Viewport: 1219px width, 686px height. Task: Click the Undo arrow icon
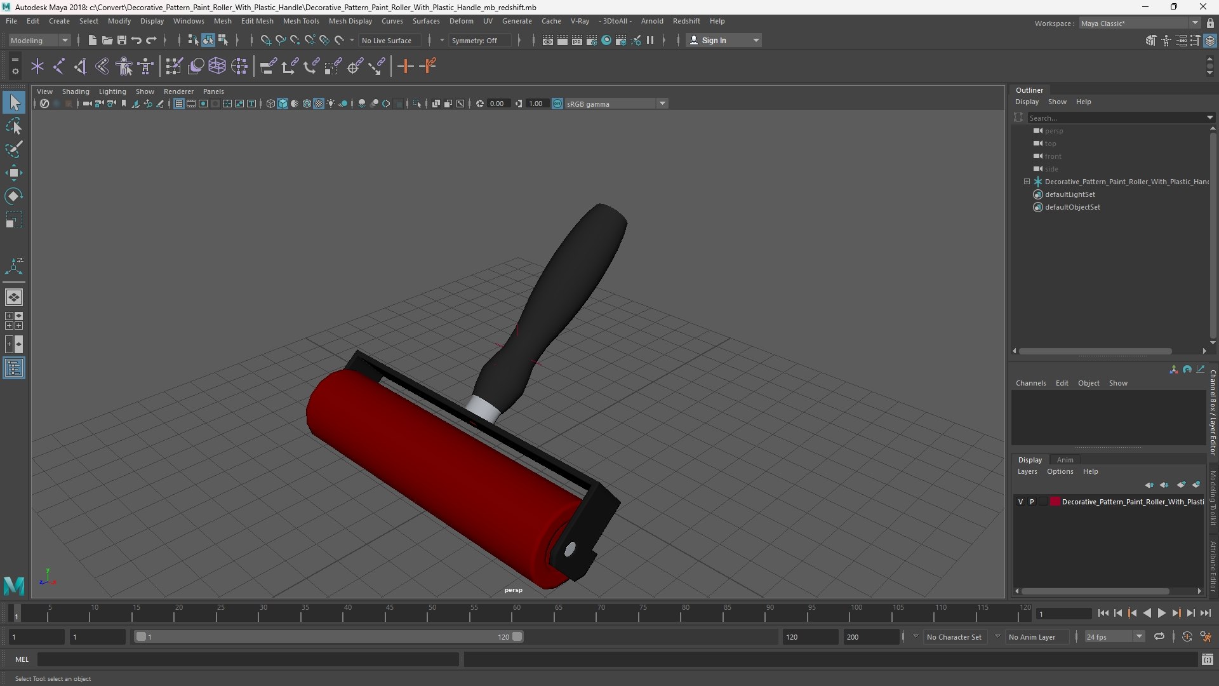coord(137,40)
